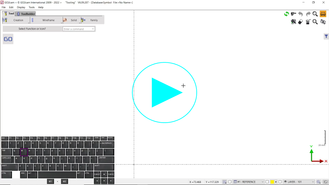
Task: Open the Display menu
Action: [21, 7]
